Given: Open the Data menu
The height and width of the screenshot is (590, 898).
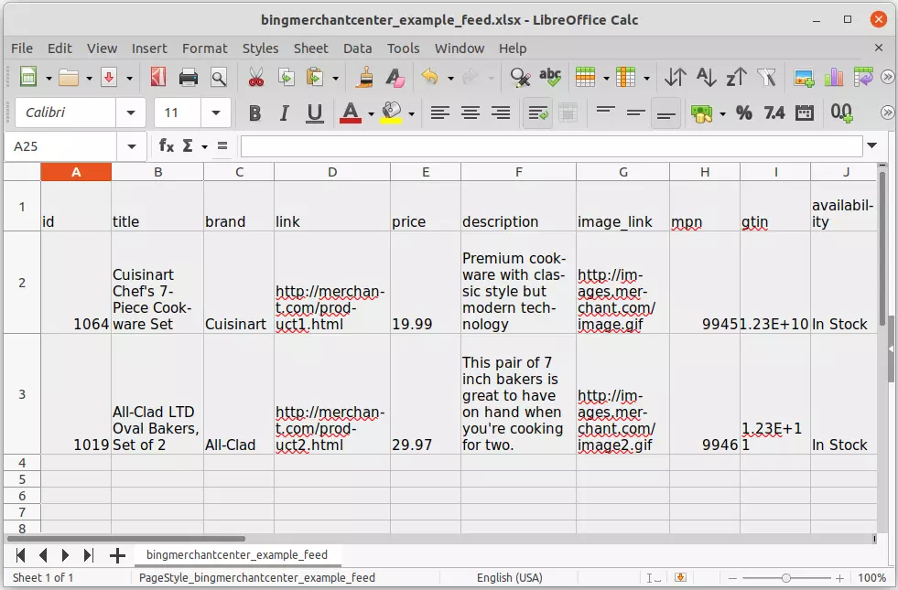Looking at the screenshot, I should click(x=357, y=48).
